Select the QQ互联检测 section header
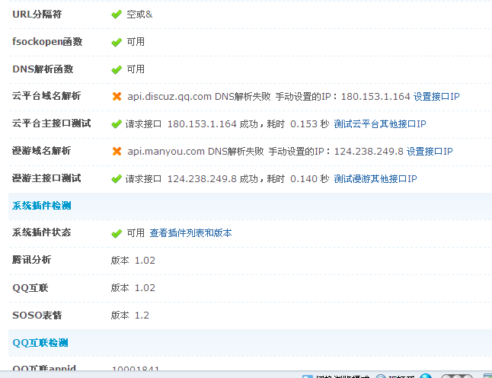This screenshot has width=492, height=378. click(40, 343)
